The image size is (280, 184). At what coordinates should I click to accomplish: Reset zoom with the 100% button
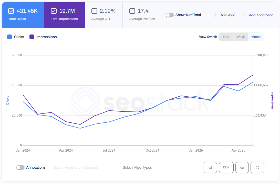[226, 167]
